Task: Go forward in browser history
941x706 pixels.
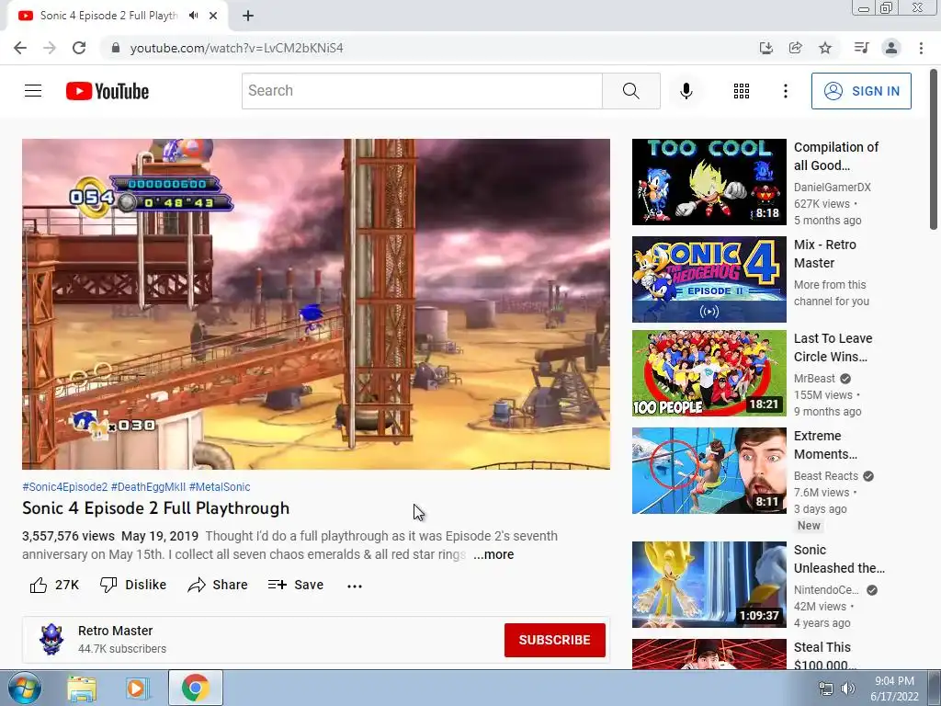Action: 50,48
